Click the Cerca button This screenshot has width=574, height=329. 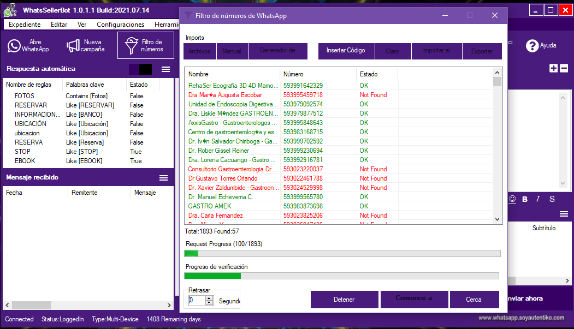pos(474,300)
